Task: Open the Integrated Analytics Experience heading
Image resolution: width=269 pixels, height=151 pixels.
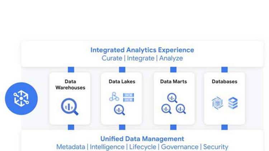Action: pyautogui.click(x=142, y=50)
